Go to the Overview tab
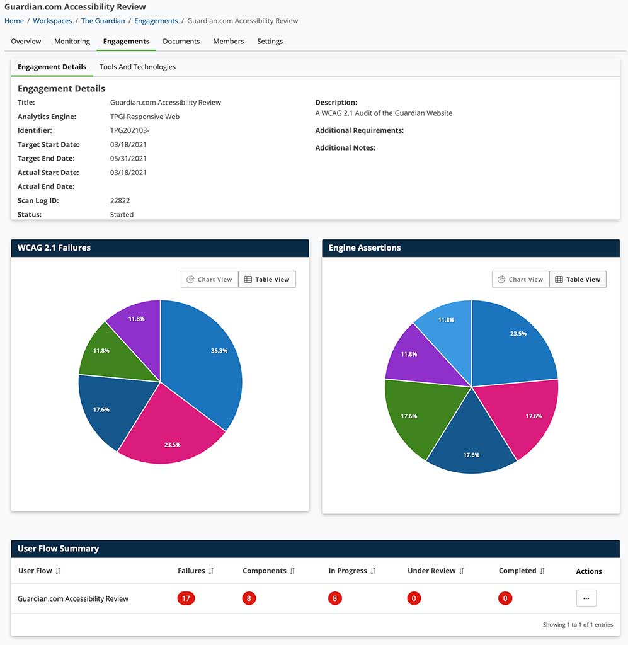 click(x=26, y=41)
